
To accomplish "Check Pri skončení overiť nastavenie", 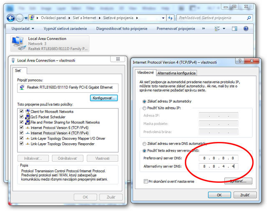I will click(146, 181).
